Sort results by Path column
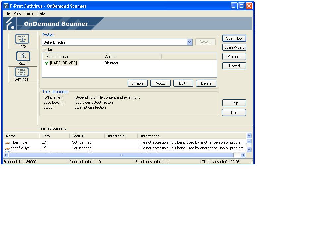This screenshot has width=317, height=233. (54, 136)
